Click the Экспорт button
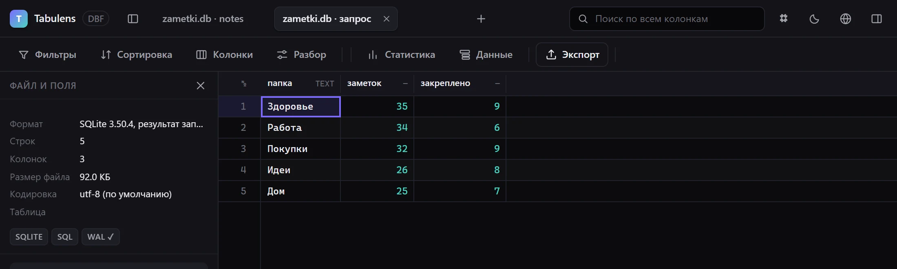897x269 pixels. [572, 55]
